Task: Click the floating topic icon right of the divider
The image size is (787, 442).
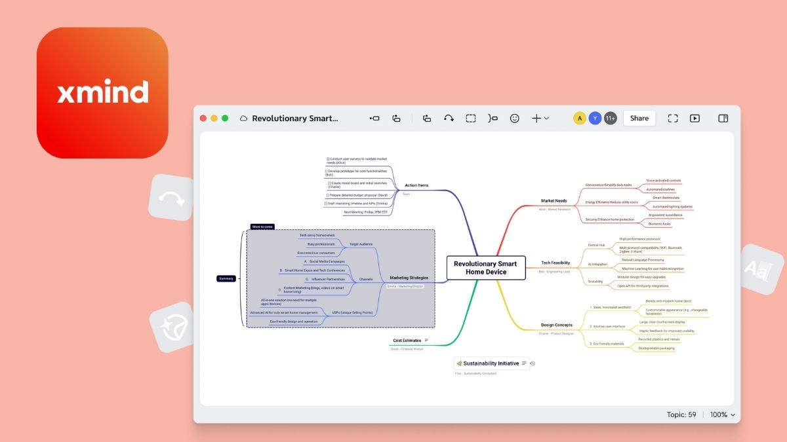Action: click(427, 119)
